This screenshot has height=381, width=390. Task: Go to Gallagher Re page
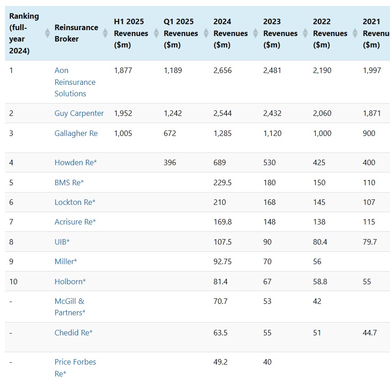(x=76, y=133)
